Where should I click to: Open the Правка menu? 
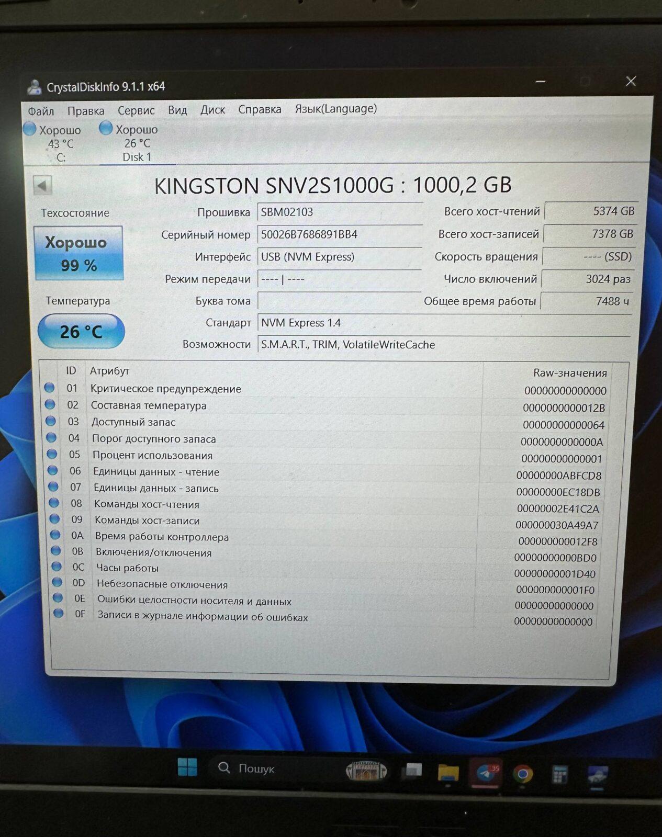(x=86, y=111)
